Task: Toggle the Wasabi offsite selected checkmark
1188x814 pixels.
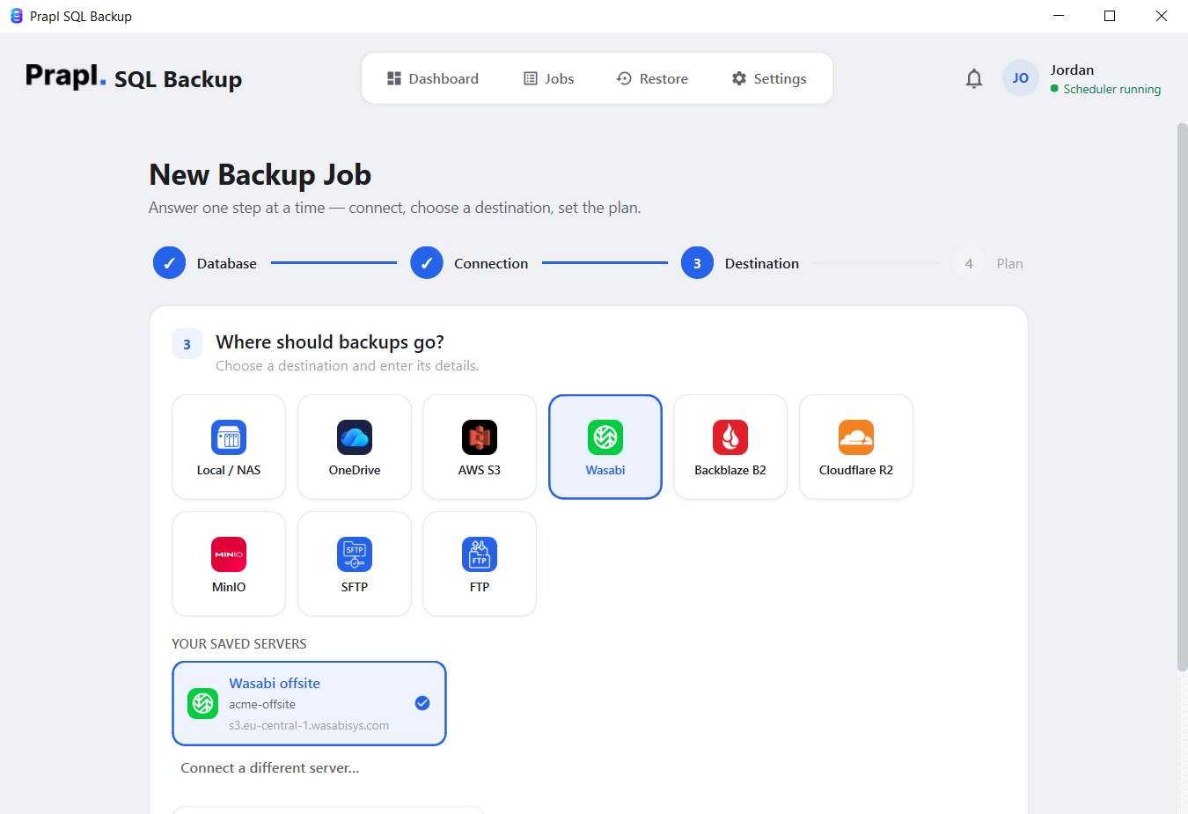Action: 422,703
